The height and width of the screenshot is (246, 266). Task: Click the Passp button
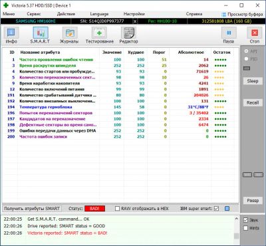pos(253,201)
